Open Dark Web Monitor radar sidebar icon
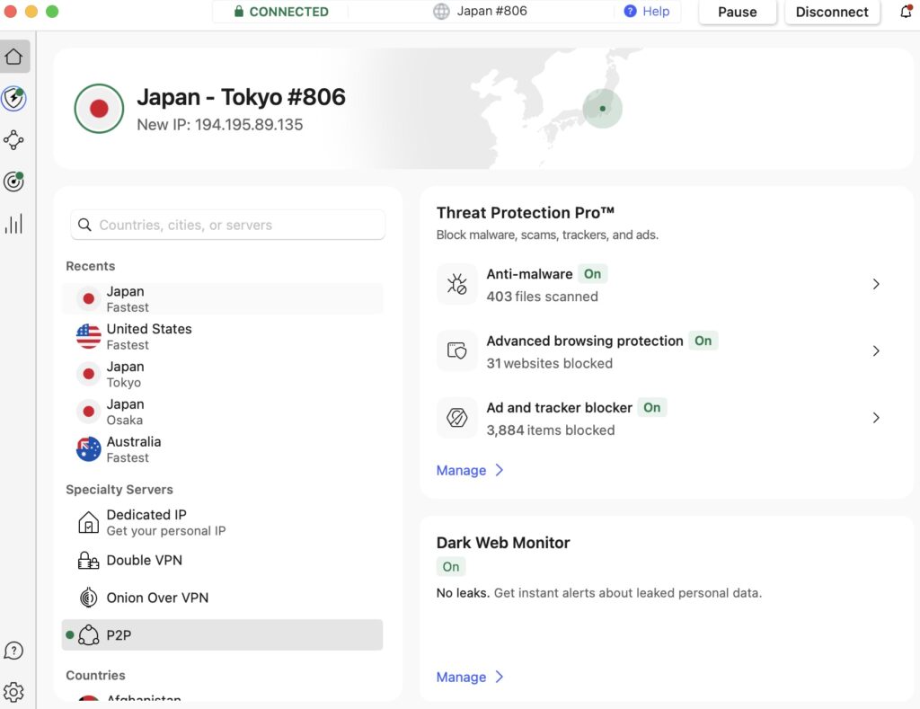This screenshot has height=709, width=920. [x=14, y=182]
